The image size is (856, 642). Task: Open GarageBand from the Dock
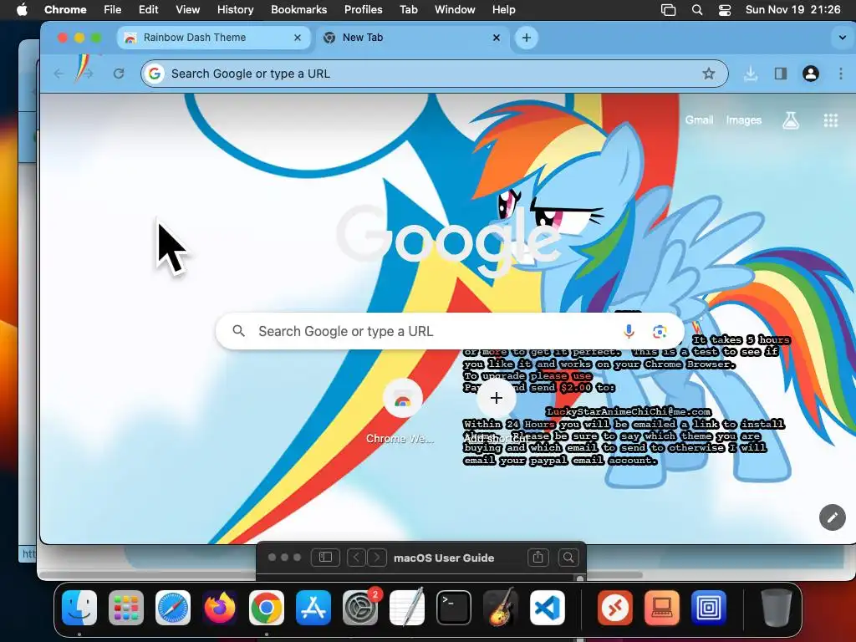click(x=501, y=608)
